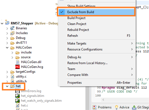
Task: Select the utility.h file name
Action: click(x=21, y=81)
